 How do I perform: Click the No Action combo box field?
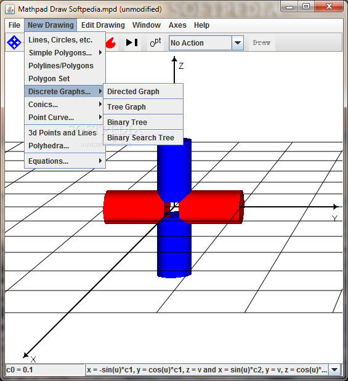tap(200, 42)
